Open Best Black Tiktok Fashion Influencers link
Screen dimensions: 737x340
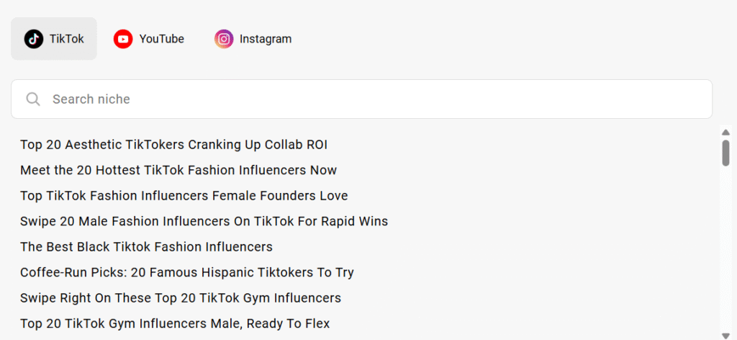coord(146,247)
